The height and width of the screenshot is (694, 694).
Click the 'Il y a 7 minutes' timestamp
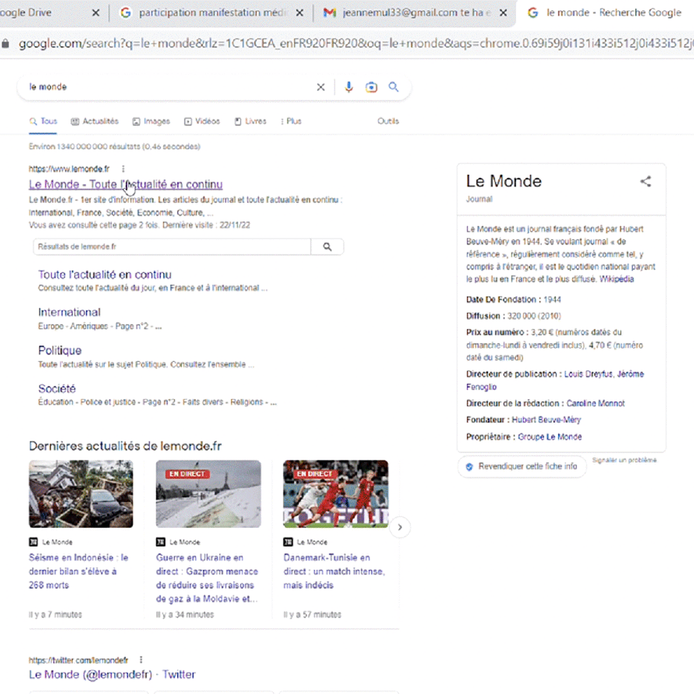tap(56, 615)
